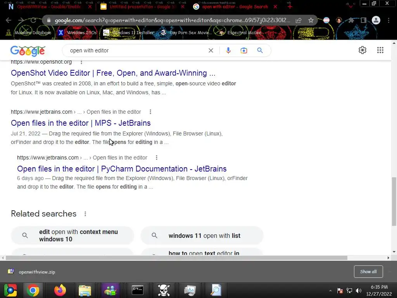This screenshot has width=397, height=298.
Task: Open the Chrome profile avatar menu
Action: tap(376, 20)
